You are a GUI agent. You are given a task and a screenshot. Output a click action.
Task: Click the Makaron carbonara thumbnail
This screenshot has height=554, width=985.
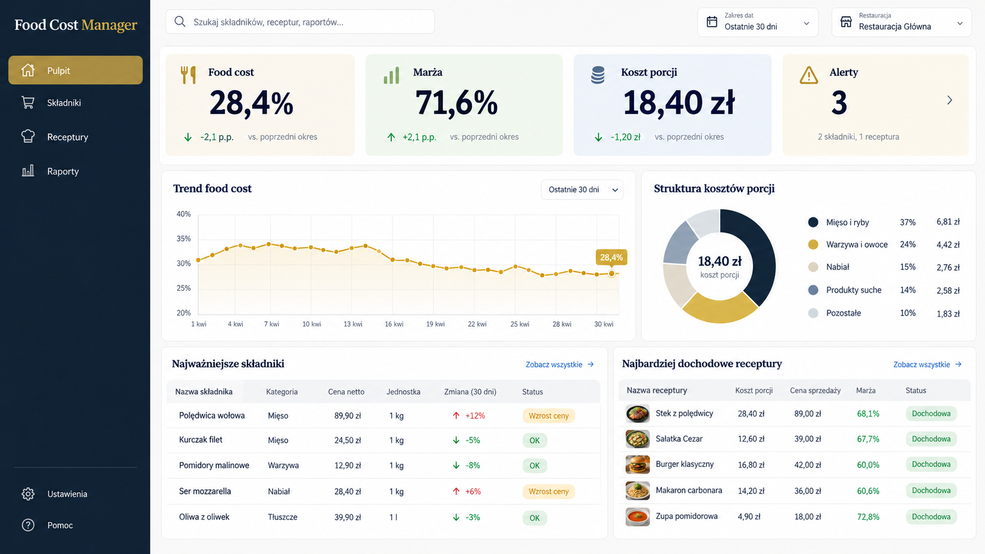[x=637, y=490]
